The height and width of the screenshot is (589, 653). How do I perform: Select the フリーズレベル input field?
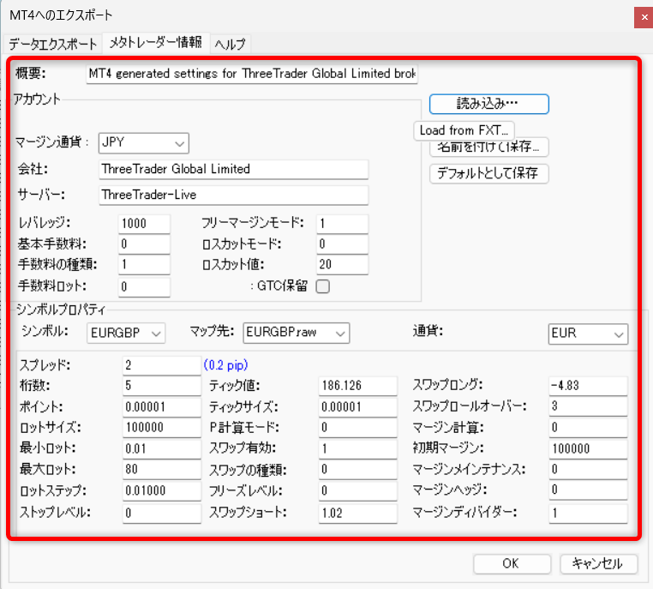(358, 490)
